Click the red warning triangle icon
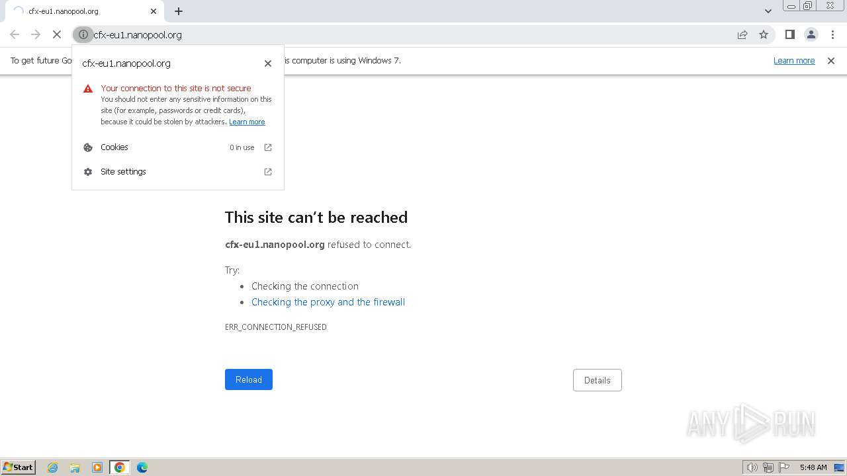Viewport: 847px width, 476px height. [88, 89]
